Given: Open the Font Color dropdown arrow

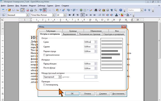Looking at the screenshot, I should (119, 15).
